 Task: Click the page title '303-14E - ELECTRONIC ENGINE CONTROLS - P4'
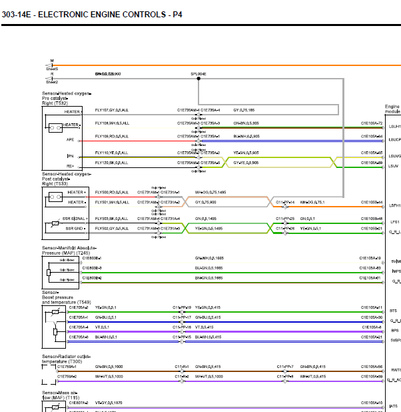pos(92,15)
